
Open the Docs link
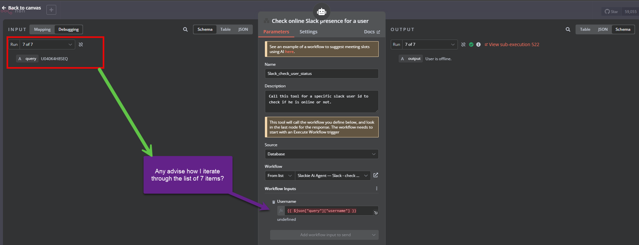pyautogui.click(x=372, y=32)
